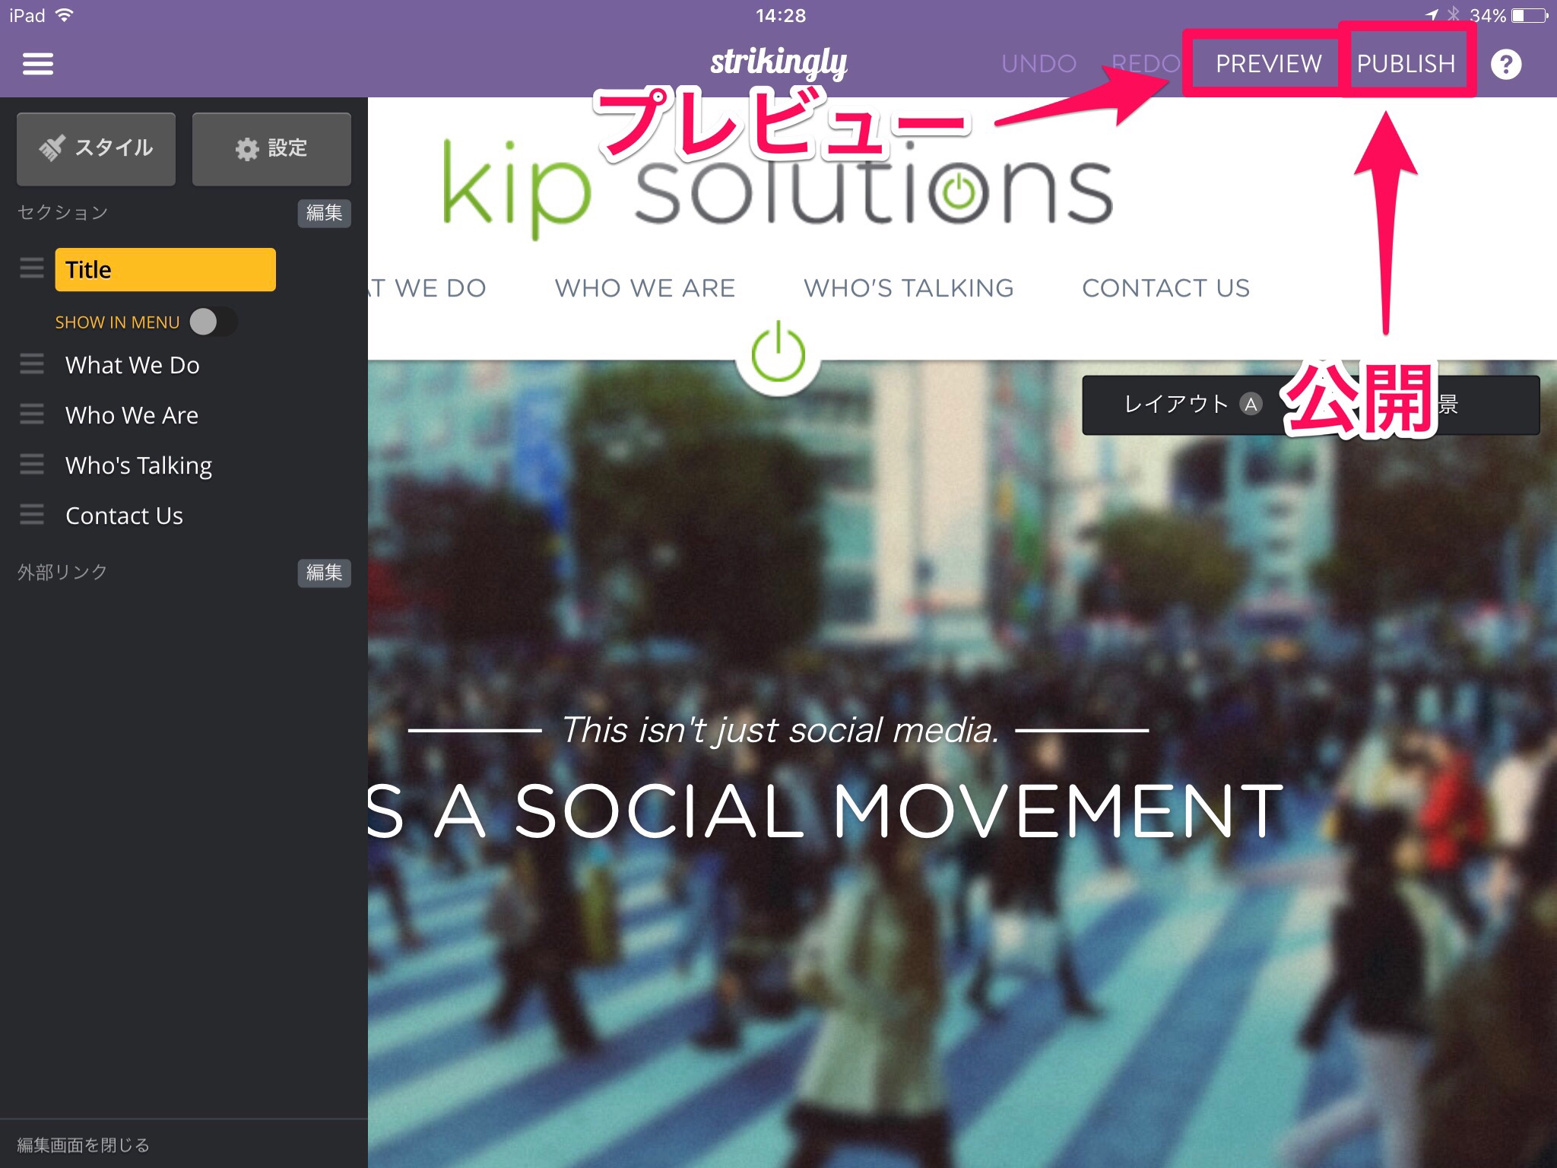Screen dimensions: 1557x1168
Task: Edit sections with セクション 編集 button
Action: click(x=324, y=213)
